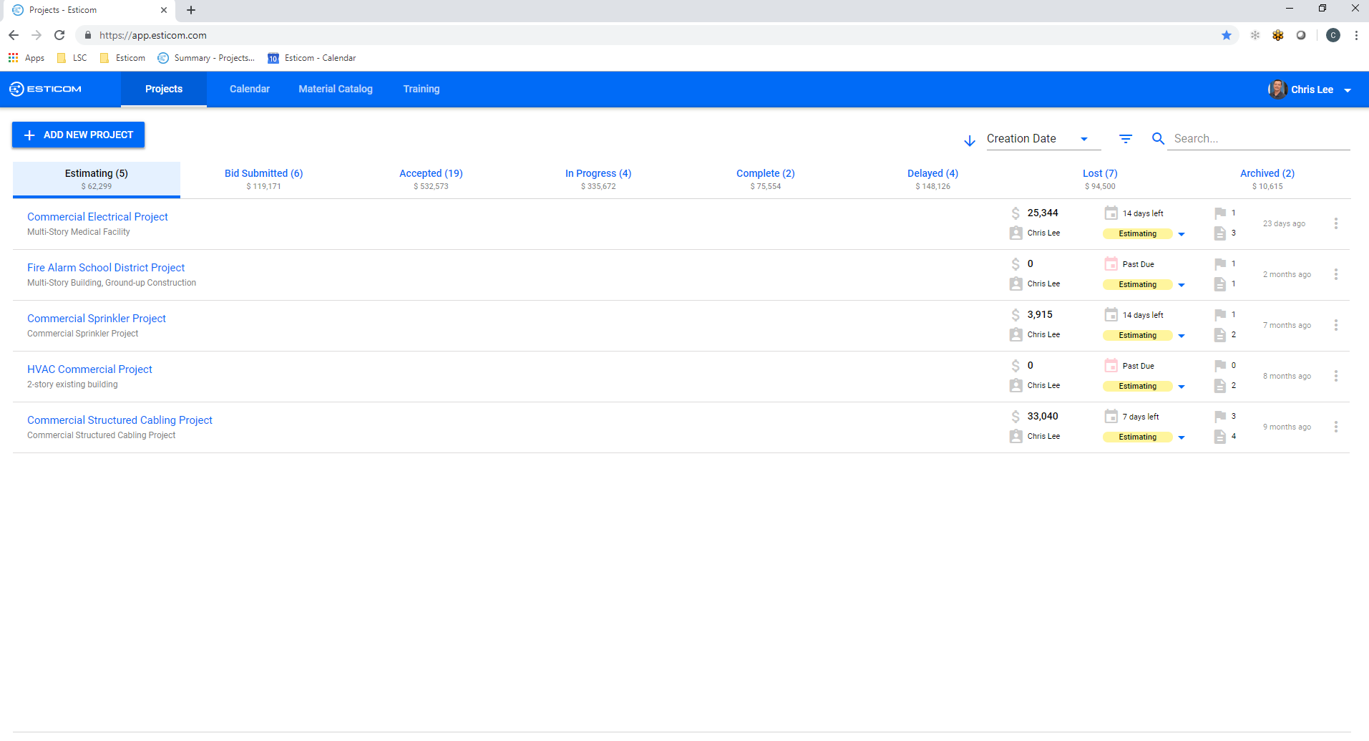Click the 25,344 amount text
The height and width of the screenshot is (741, 1369).
pos(1043,213)
